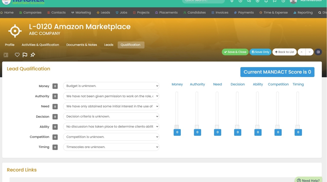
Task: Click the Quick Search input field
Action: click(x=203, y=1)
